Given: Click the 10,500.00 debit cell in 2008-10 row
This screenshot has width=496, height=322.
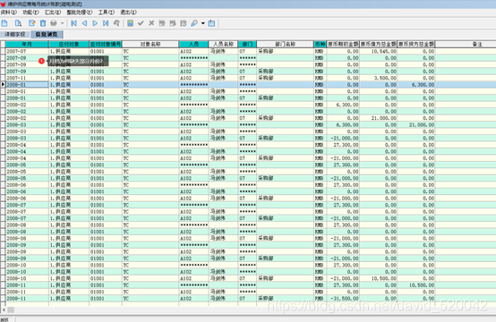Looking at the screenshot, I should (x=379, y=278).
